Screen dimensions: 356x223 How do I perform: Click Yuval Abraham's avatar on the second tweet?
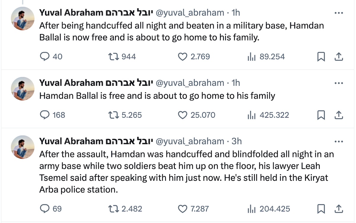[23, 89]
